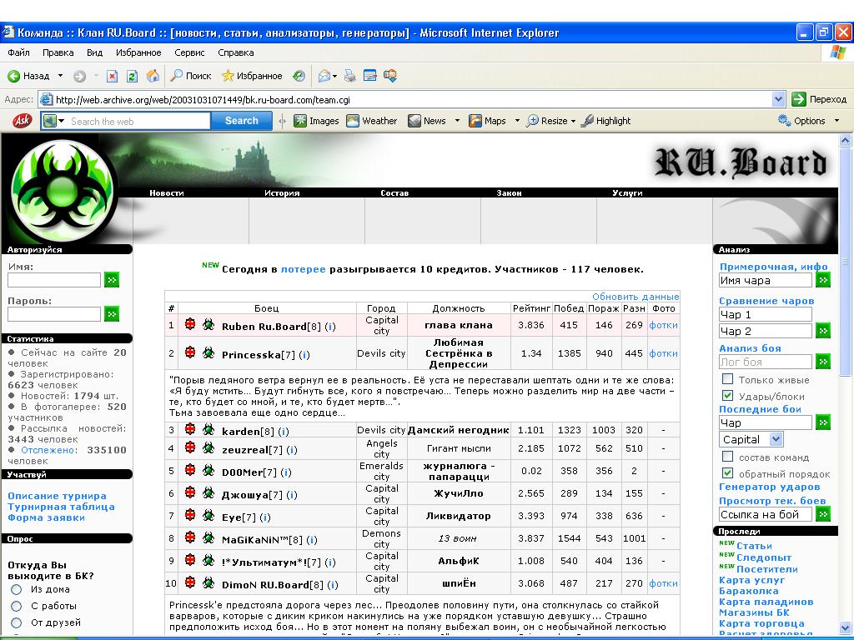Stop page loading with red X icon

[x=113, y=76]
